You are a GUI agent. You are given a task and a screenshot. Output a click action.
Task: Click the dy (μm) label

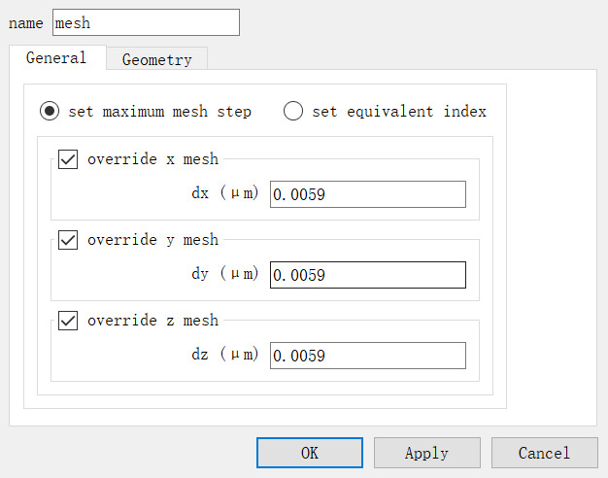tap(225, 274)
